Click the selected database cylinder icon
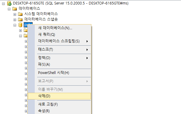Screen dimensions: 181x114 20,25
